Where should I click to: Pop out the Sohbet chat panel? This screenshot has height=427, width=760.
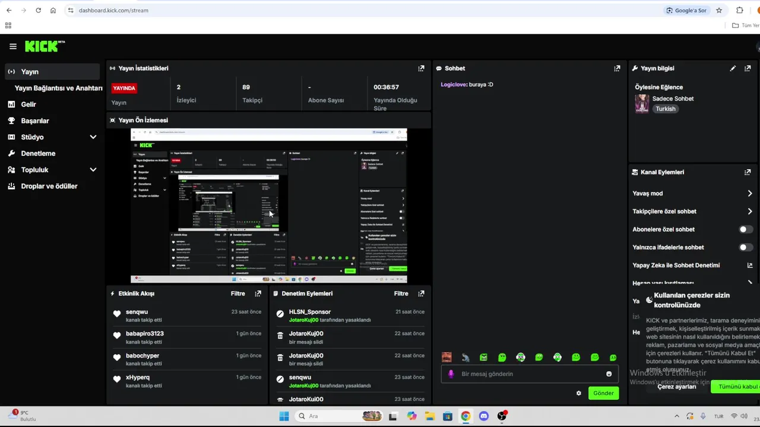(617, 68)
